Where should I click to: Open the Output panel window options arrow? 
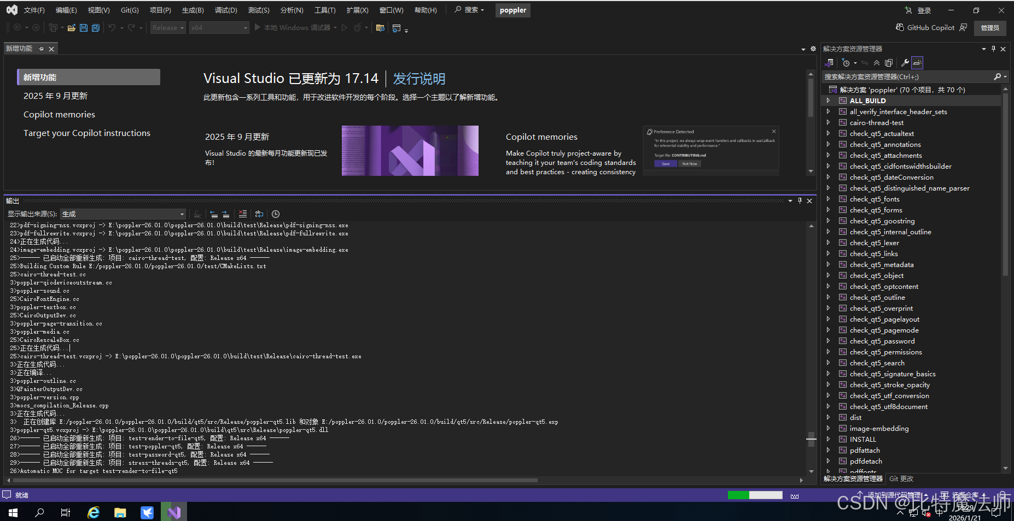(x=790, y=200)
